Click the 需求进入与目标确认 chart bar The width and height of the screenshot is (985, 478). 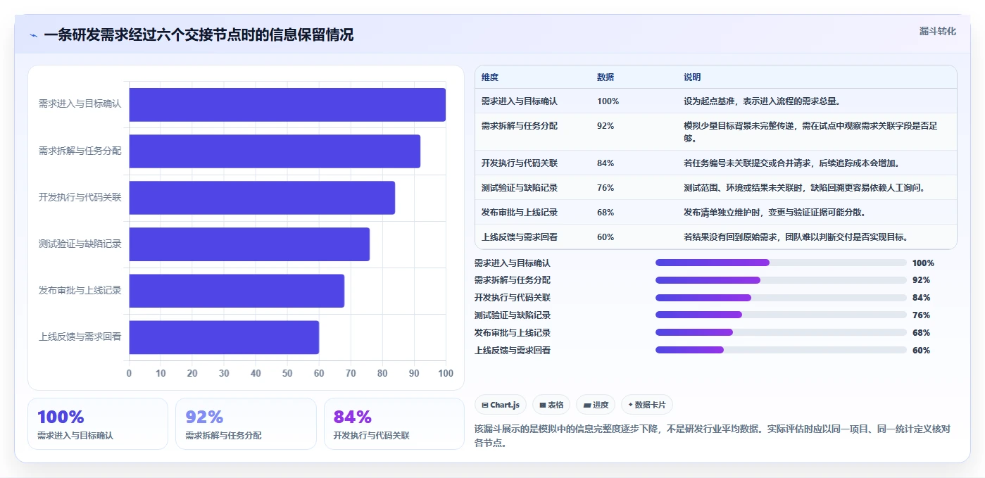click(287, 105)
